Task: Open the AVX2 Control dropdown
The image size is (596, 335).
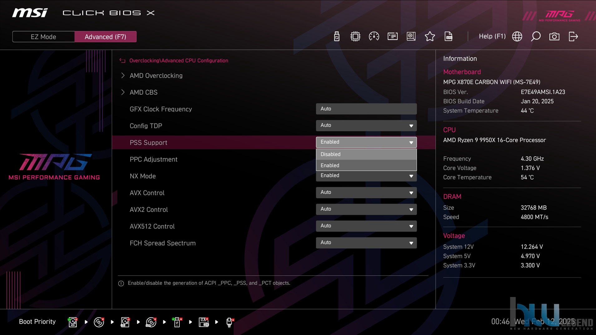Action: click(366, 209)
